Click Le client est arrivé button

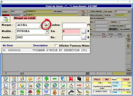tap(117, 26)
